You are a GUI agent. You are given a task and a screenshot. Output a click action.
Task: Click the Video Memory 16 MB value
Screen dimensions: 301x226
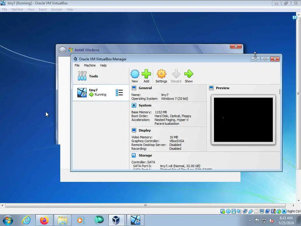pos(174,137)
